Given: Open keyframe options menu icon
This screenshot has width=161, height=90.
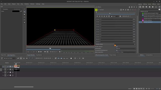Looking at the screenshot, I should coord(120,16).
